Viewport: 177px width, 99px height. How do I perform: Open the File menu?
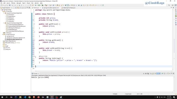click(1, 3)
